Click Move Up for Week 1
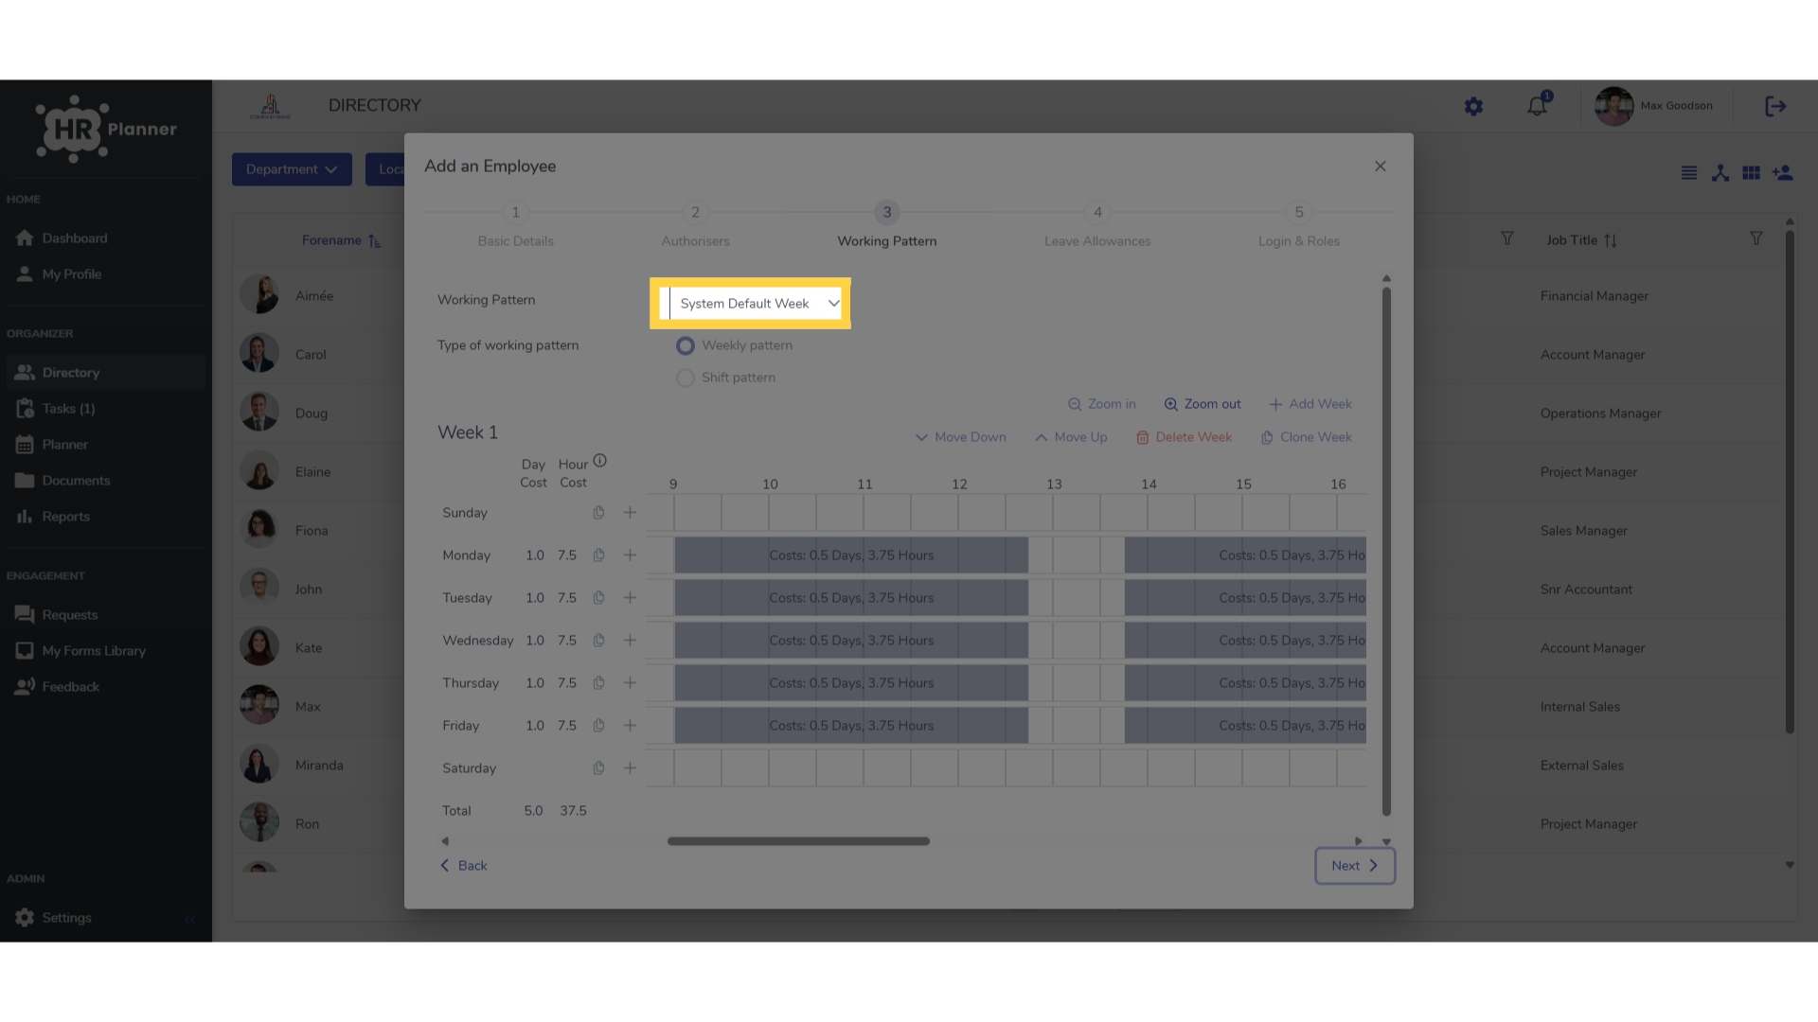Screen dimensions: 1818x1022 click(x=1071, y=437)
